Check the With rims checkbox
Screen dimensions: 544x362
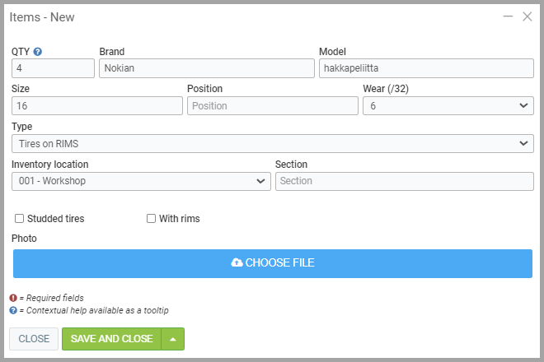(151, 219)
